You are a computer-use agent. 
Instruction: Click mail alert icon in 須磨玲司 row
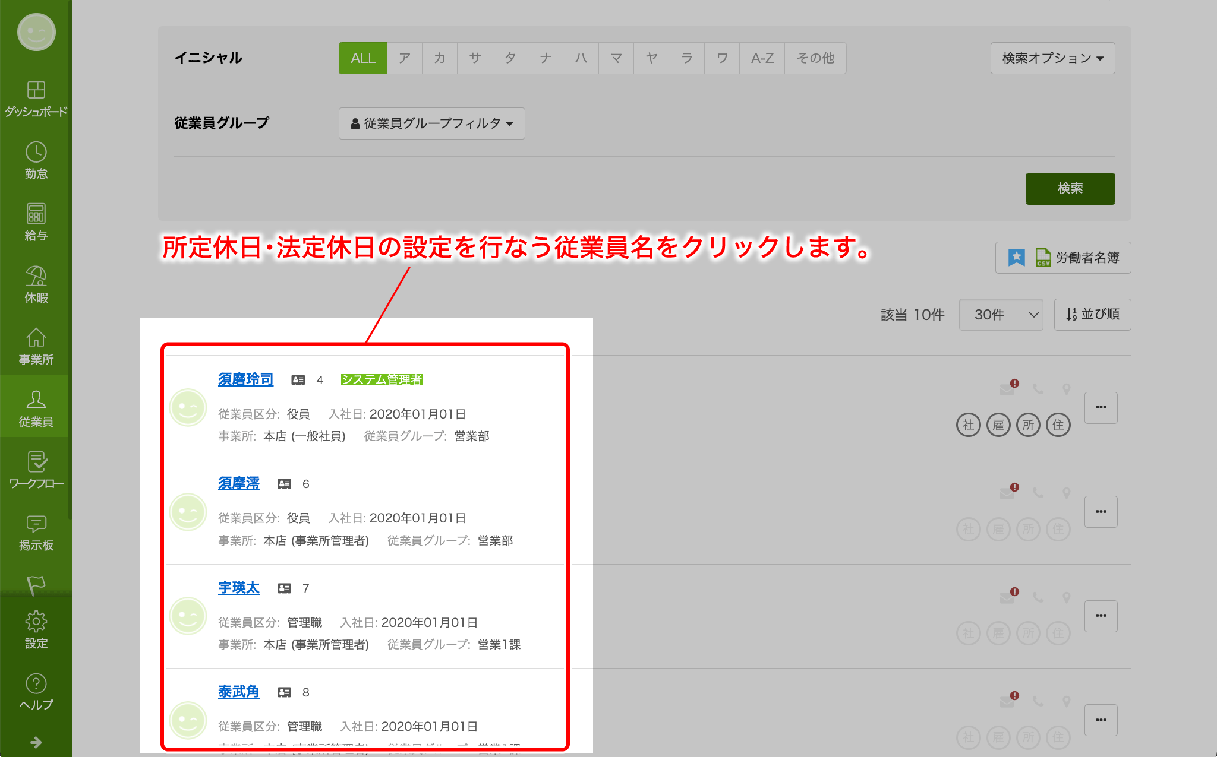click(1009, 388)
